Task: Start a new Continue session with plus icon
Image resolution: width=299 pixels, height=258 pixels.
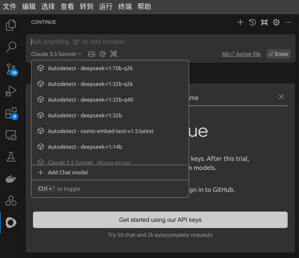Action: tap(240, 22)
